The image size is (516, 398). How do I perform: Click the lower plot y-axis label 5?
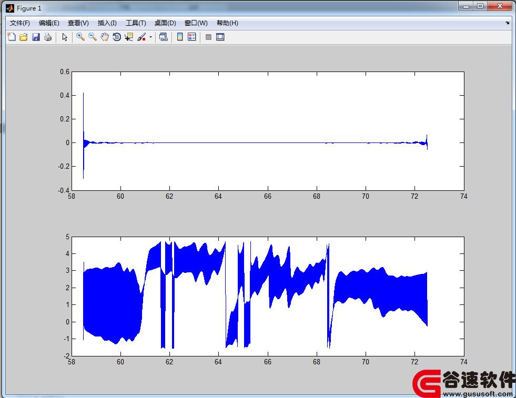tap(67, 237)
